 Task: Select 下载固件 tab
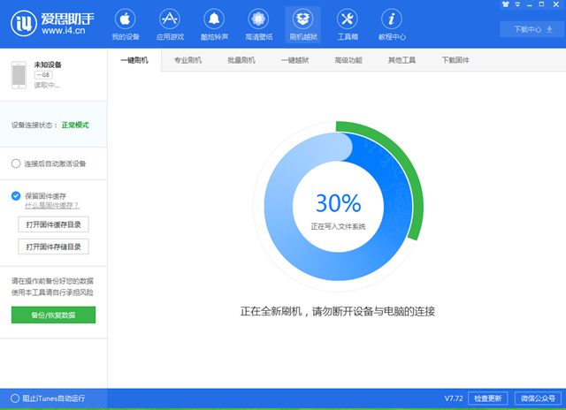[x=455, y=60]
